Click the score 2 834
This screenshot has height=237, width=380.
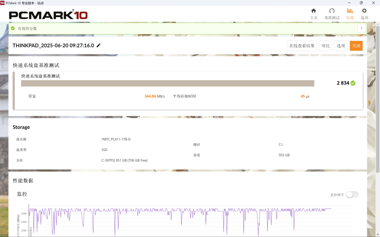(x=343, y=83)
